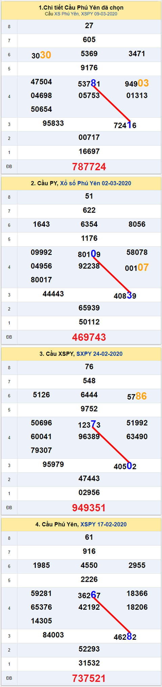This screenshot has height=687, width=162.
Task: Click the number 9176
Action: [89, 68]
